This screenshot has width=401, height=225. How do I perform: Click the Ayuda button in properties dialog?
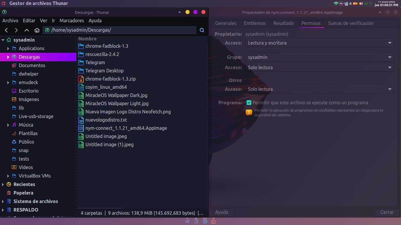pos(222,212)
